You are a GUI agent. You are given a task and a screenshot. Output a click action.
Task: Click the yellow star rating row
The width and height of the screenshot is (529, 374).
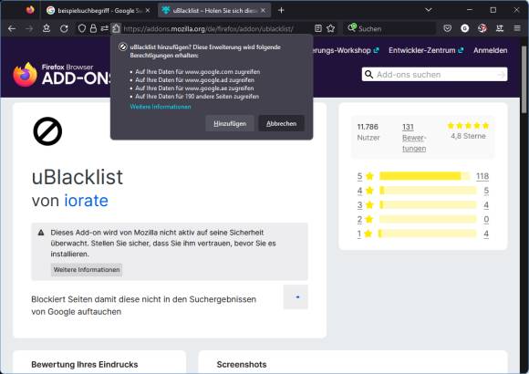tap(468, 126)
